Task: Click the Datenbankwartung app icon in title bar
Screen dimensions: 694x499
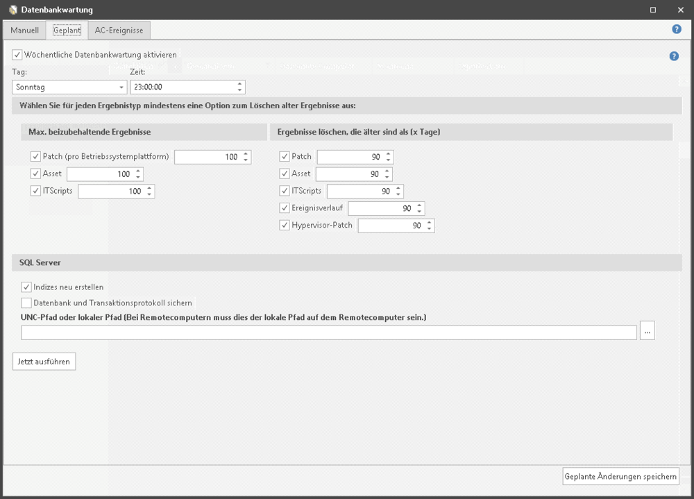Action: pyautogui.click(x=12, y=10)
